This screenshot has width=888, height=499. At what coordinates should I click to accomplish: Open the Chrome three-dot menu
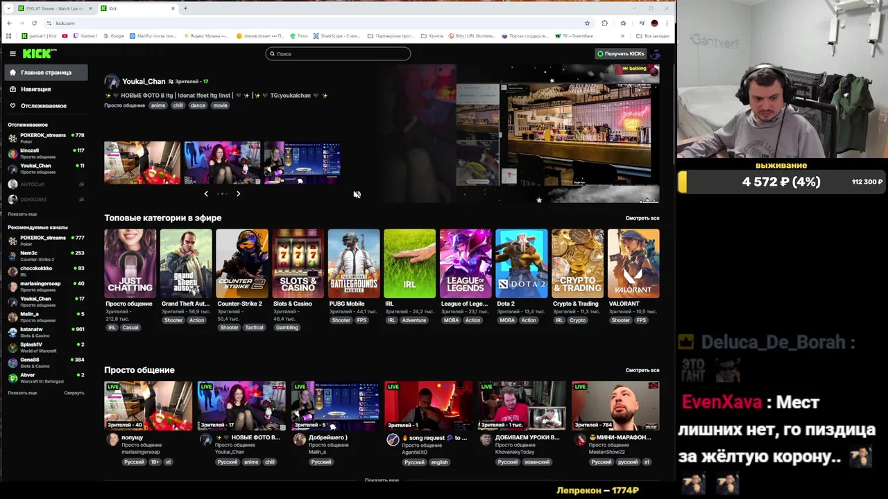[x=667, y=23]
